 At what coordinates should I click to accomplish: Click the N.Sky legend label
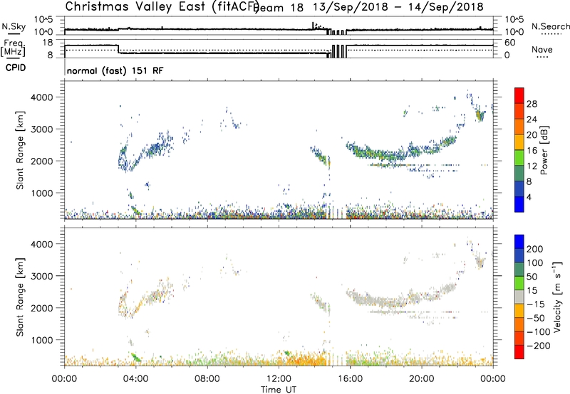point(14,26)
